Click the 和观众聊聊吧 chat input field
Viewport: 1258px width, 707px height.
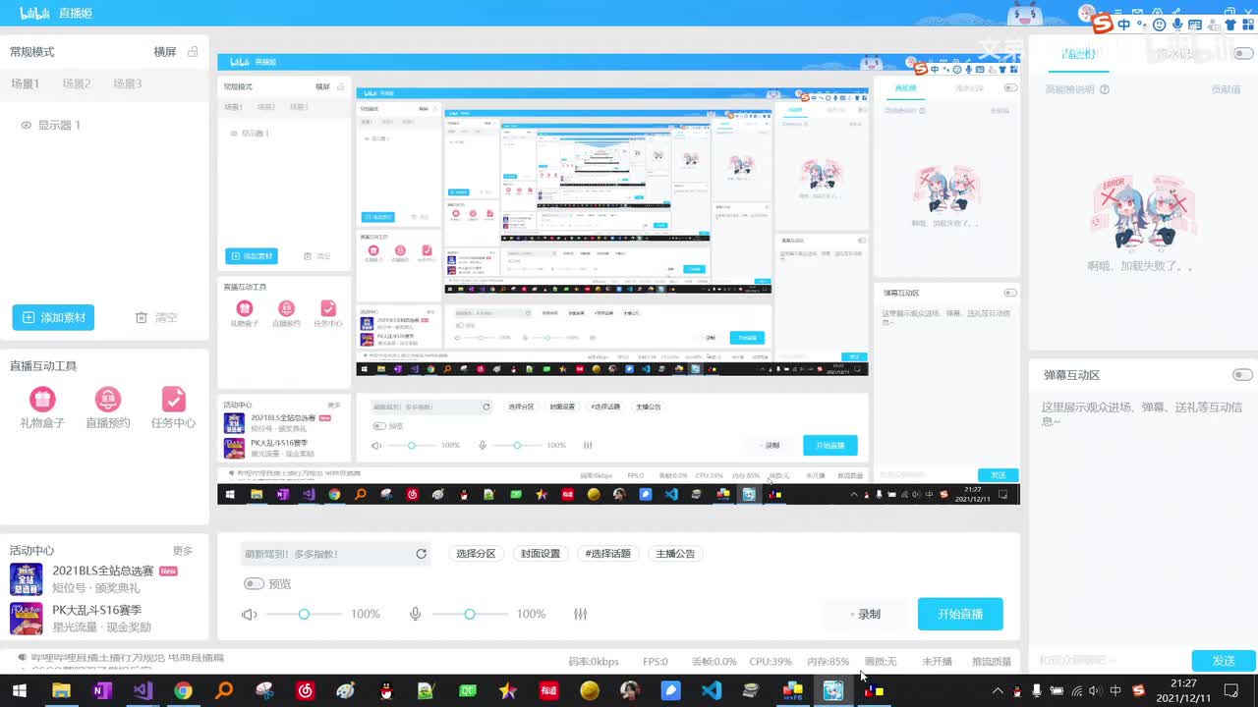1109,661
